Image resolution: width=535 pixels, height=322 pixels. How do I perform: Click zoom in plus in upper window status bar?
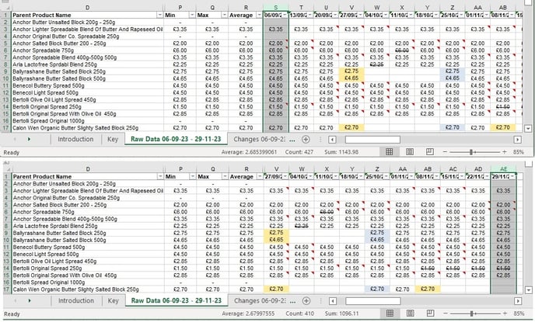505,152
